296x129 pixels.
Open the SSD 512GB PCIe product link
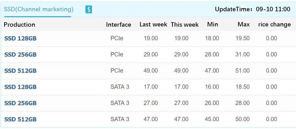[20, 71]
